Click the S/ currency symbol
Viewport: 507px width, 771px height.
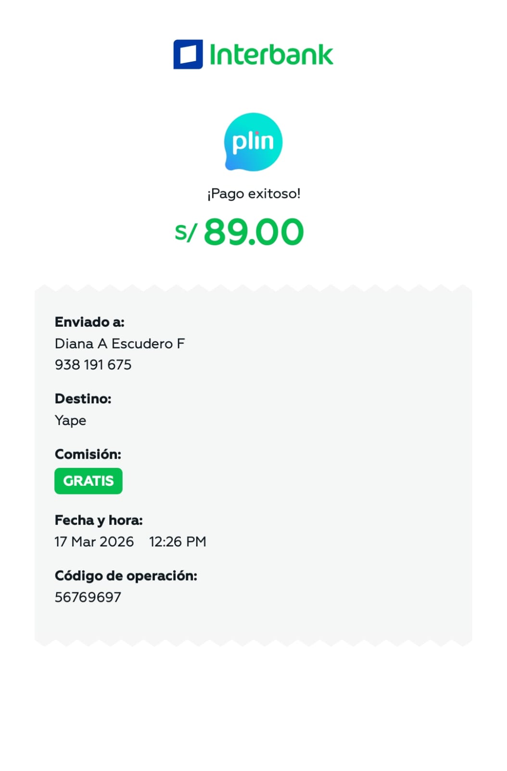(x=186, y=233)
